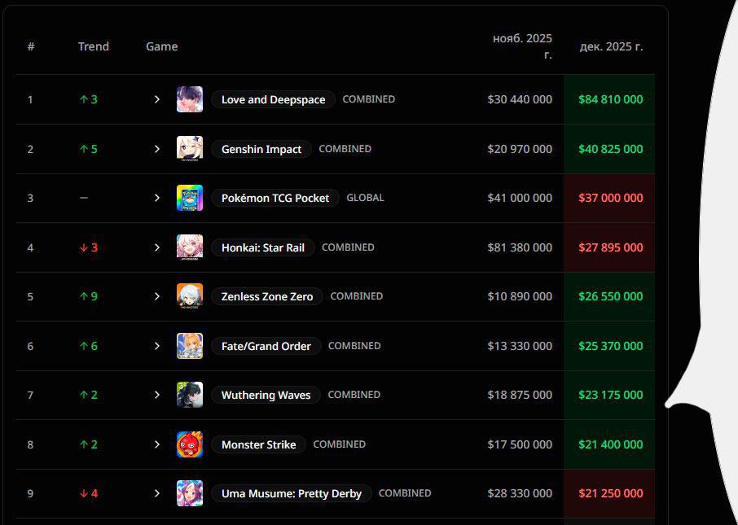Click the COMBINED tag beside Monster Strike
This screenshot has height=525, width=738.
point(340,444)
